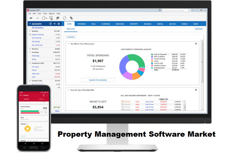Click the orange Home legend swatch
235x153 pixels.
point(152,61)
